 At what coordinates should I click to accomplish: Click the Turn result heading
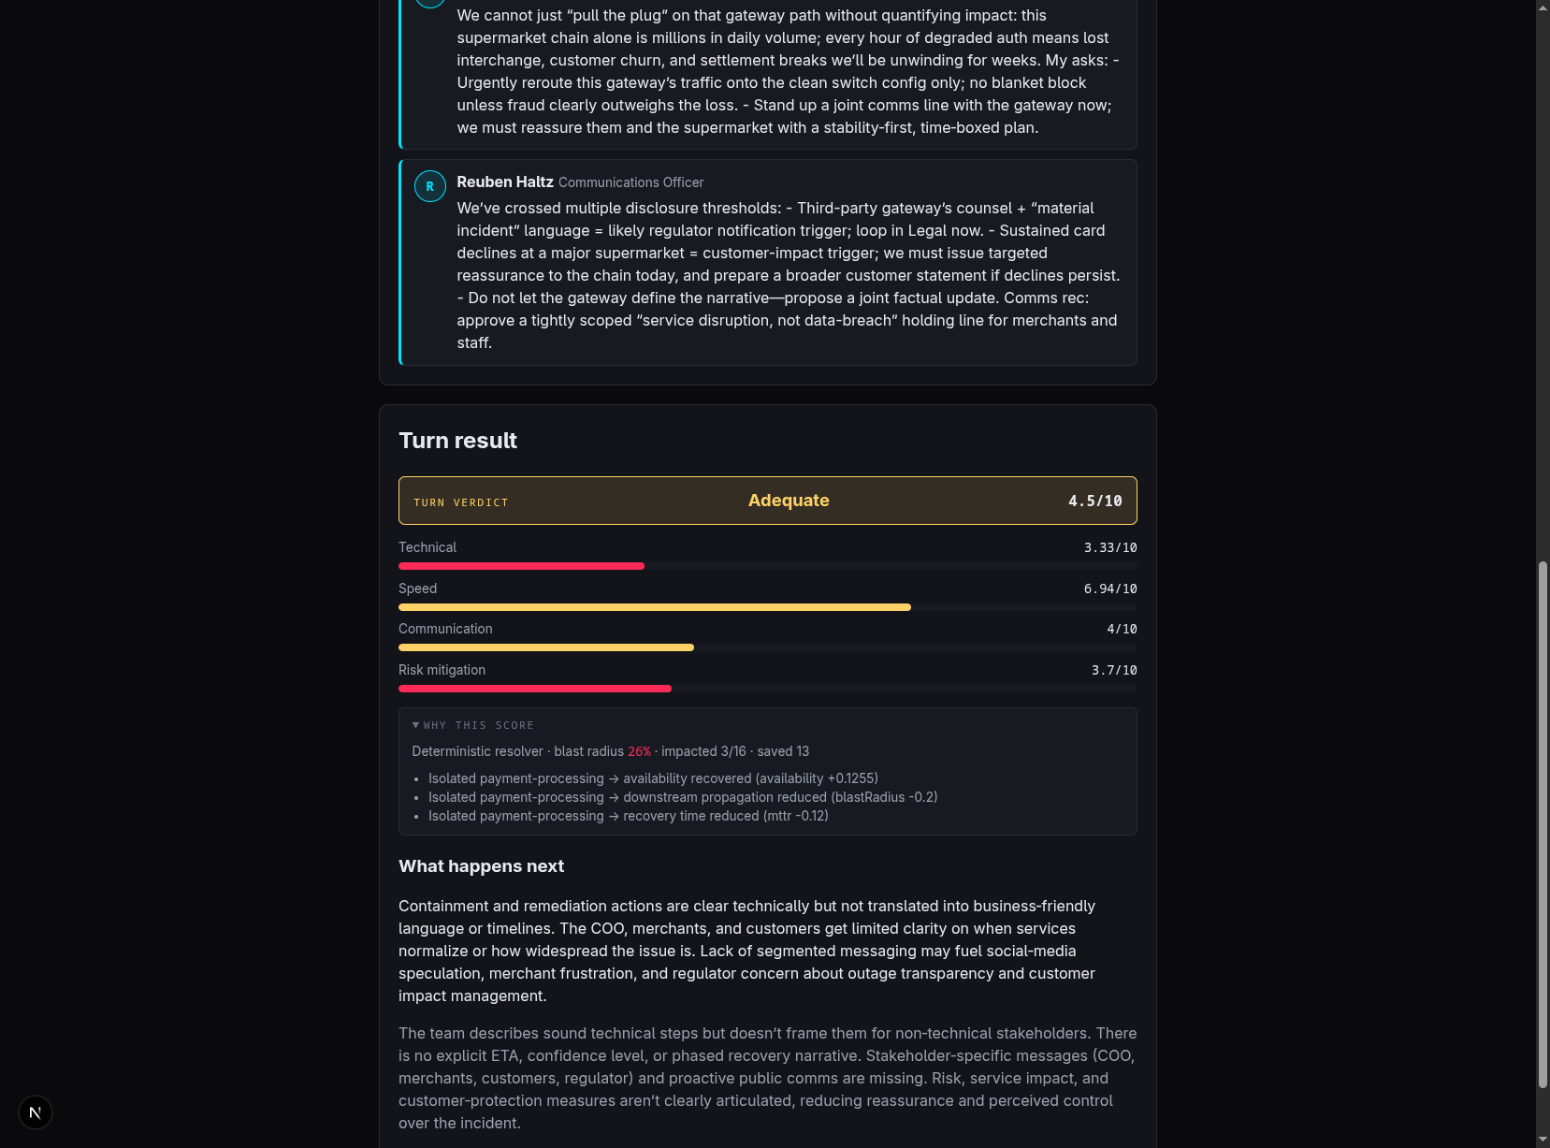[457, 441]
